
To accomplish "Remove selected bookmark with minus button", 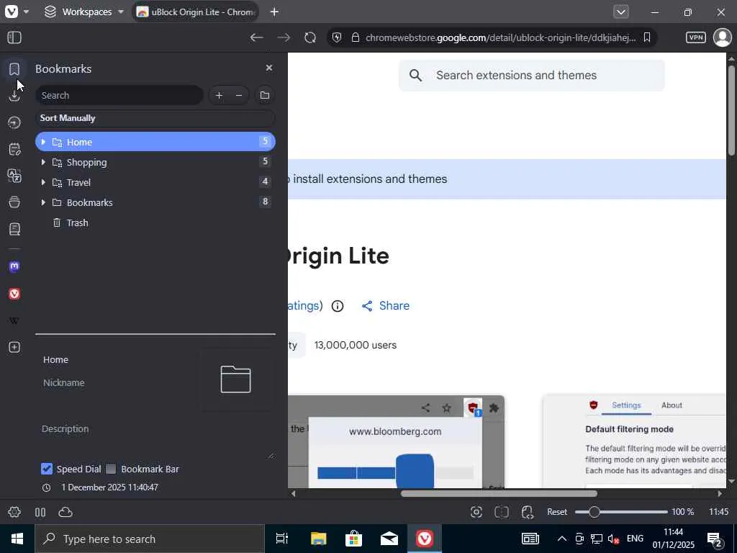I will 239,96.
